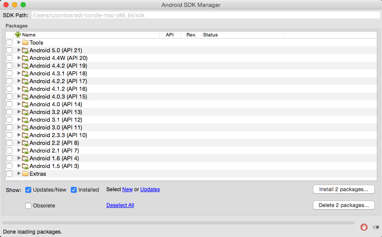Screen dimensions: 382x237
Task: Check the Android 4.0.3 (API 15) checkbox
Action: (x=9, y=96)
